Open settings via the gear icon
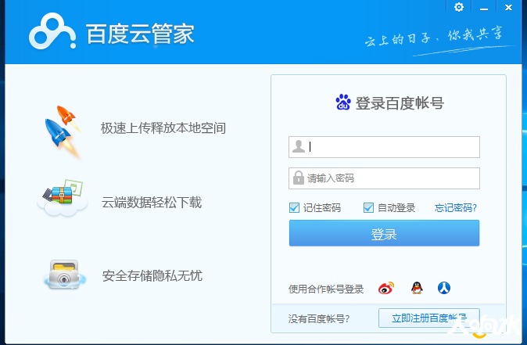Viewport: 527px width, 345px height. click(x=459, y=7)
